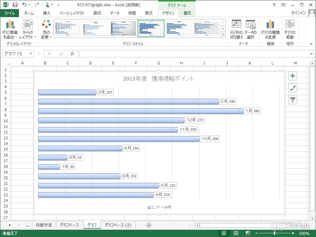Click Switch Row/Column (行/列の切り替え)

[x=236, y=29]
